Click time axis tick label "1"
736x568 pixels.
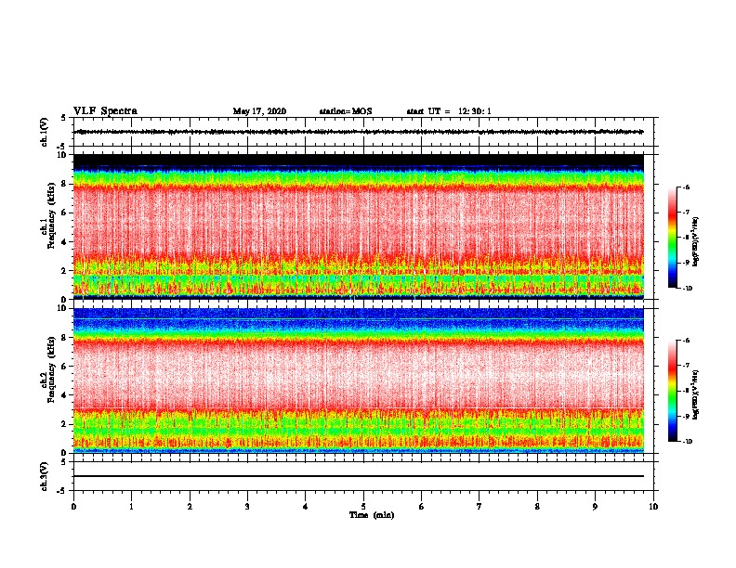(131, 507)
